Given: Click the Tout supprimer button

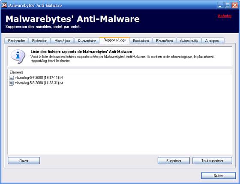Looking at the screenshot, I should [212, 161].
